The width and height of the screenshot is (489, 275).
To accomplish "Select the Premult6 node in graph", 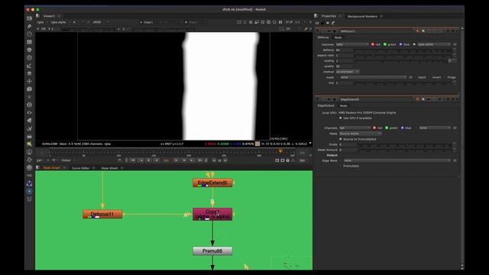I will [212, 251].
